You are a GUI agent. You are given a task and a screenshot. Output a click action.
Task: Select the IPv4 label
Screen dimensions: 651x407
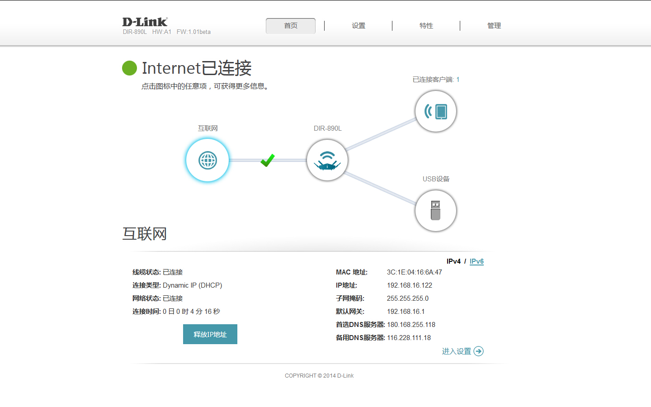pos(453,261)
